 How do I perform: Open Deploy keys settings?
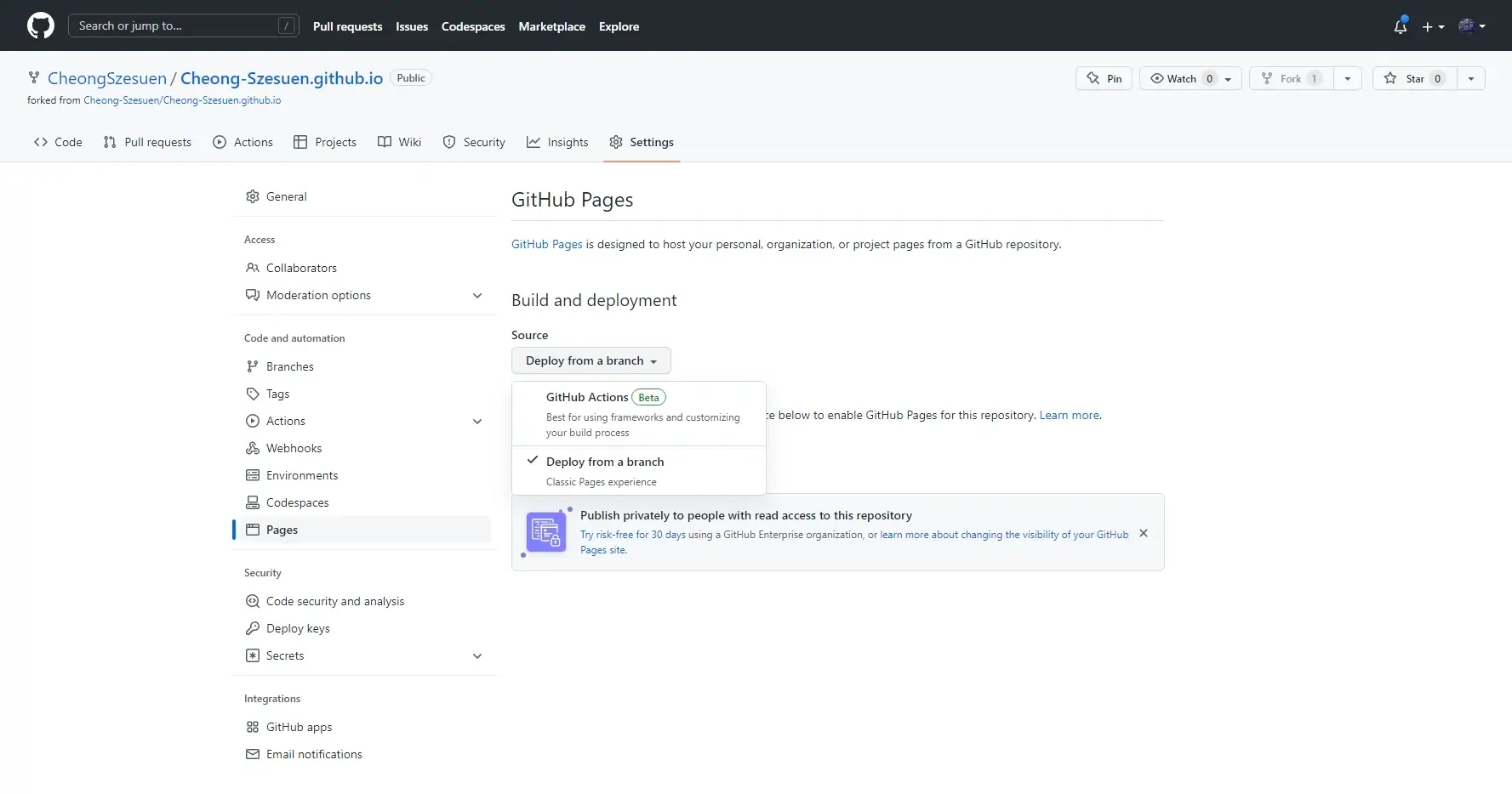pyautogui.click(x=298, y=628)
